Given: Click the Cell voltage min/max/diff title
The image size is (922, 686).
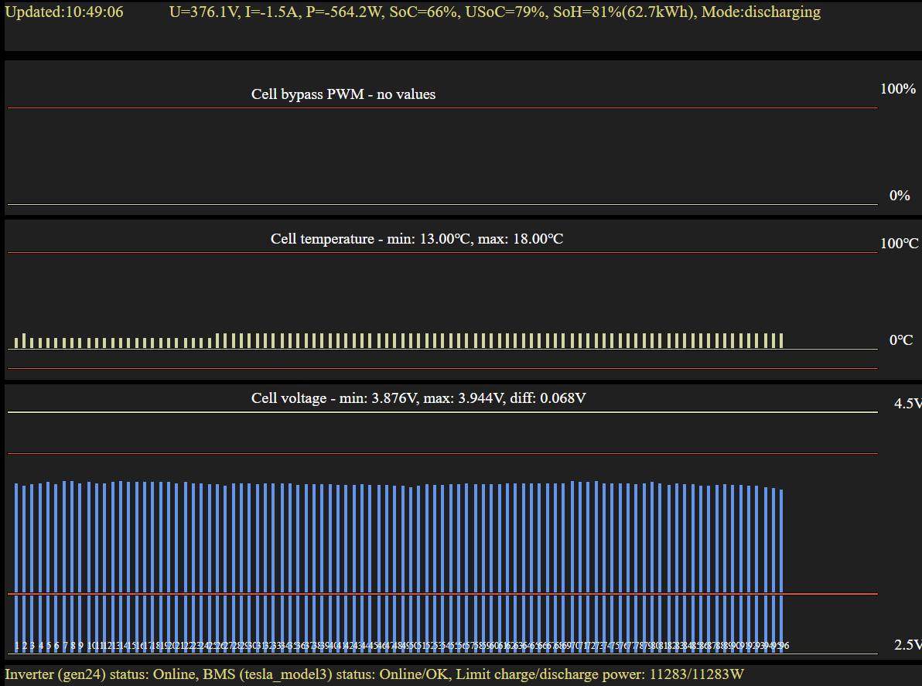Looking at the screenshot, I should tap(418, 398).
